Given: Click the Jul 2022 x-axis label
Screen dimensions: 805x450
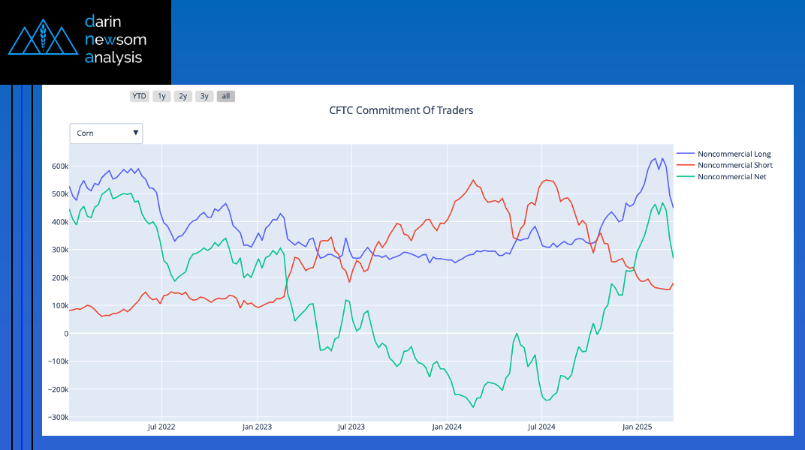Looking at the screenshot, I should (161, 427).
